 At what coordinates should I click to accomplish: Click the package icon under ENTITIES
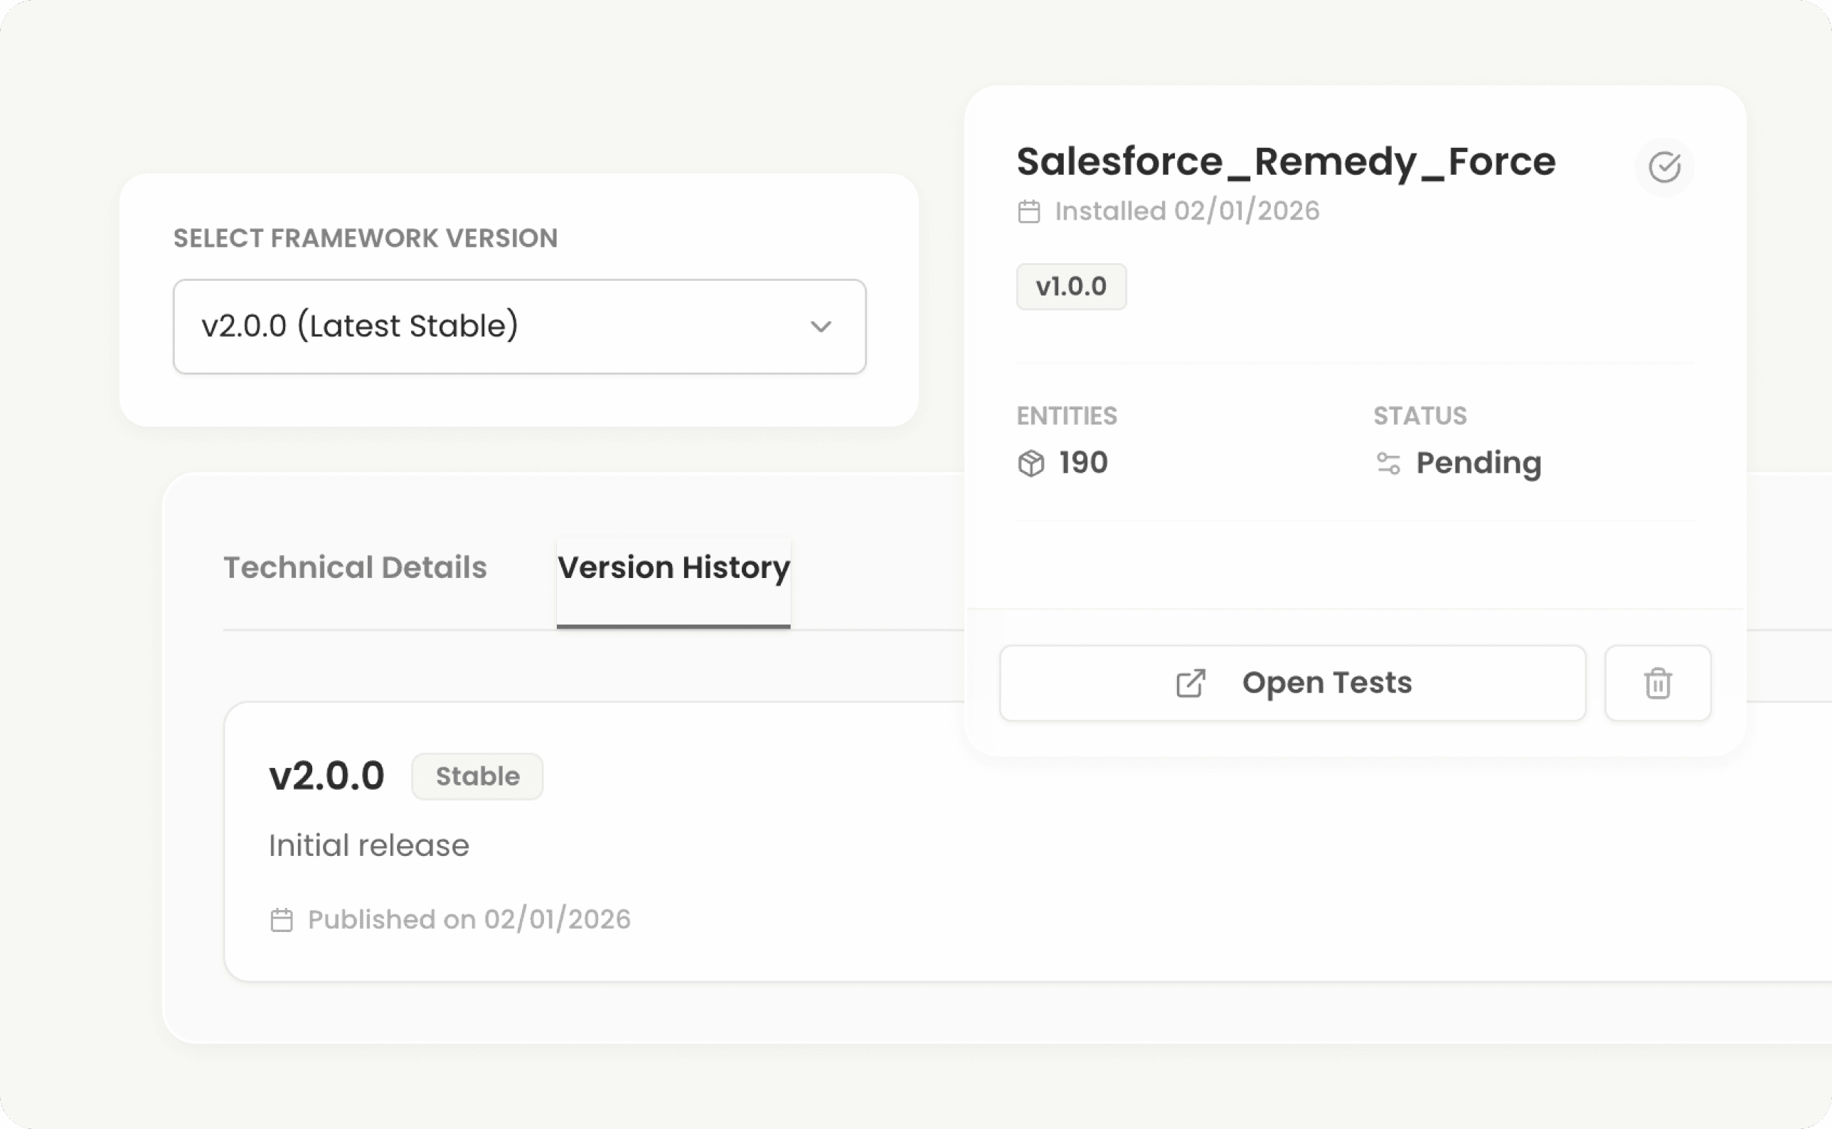1033,463
